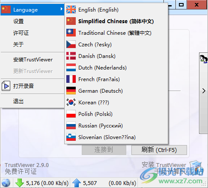Switch language to Czech
The image size is (208, 188).
tap(116, 45)
